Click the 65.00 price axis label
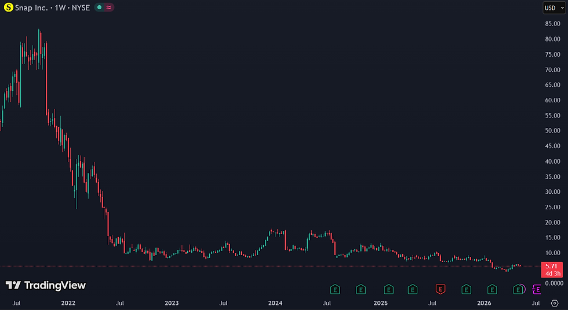The image size is (568, 310). point(553,85)
